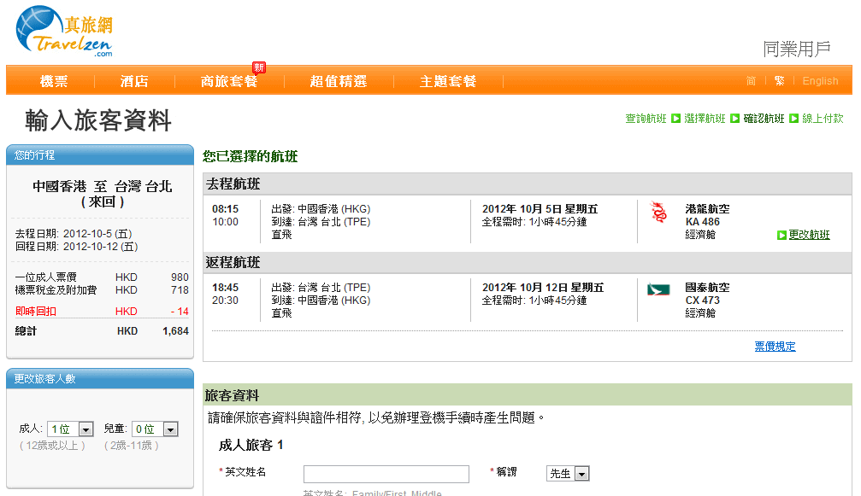Switch language to English
The height and width of the screenshot is (496, 861).
820,81
